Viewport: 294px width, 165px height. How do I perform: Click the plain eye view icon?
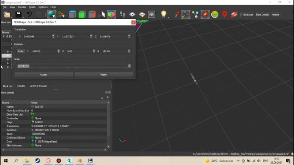tap(132, 14)
